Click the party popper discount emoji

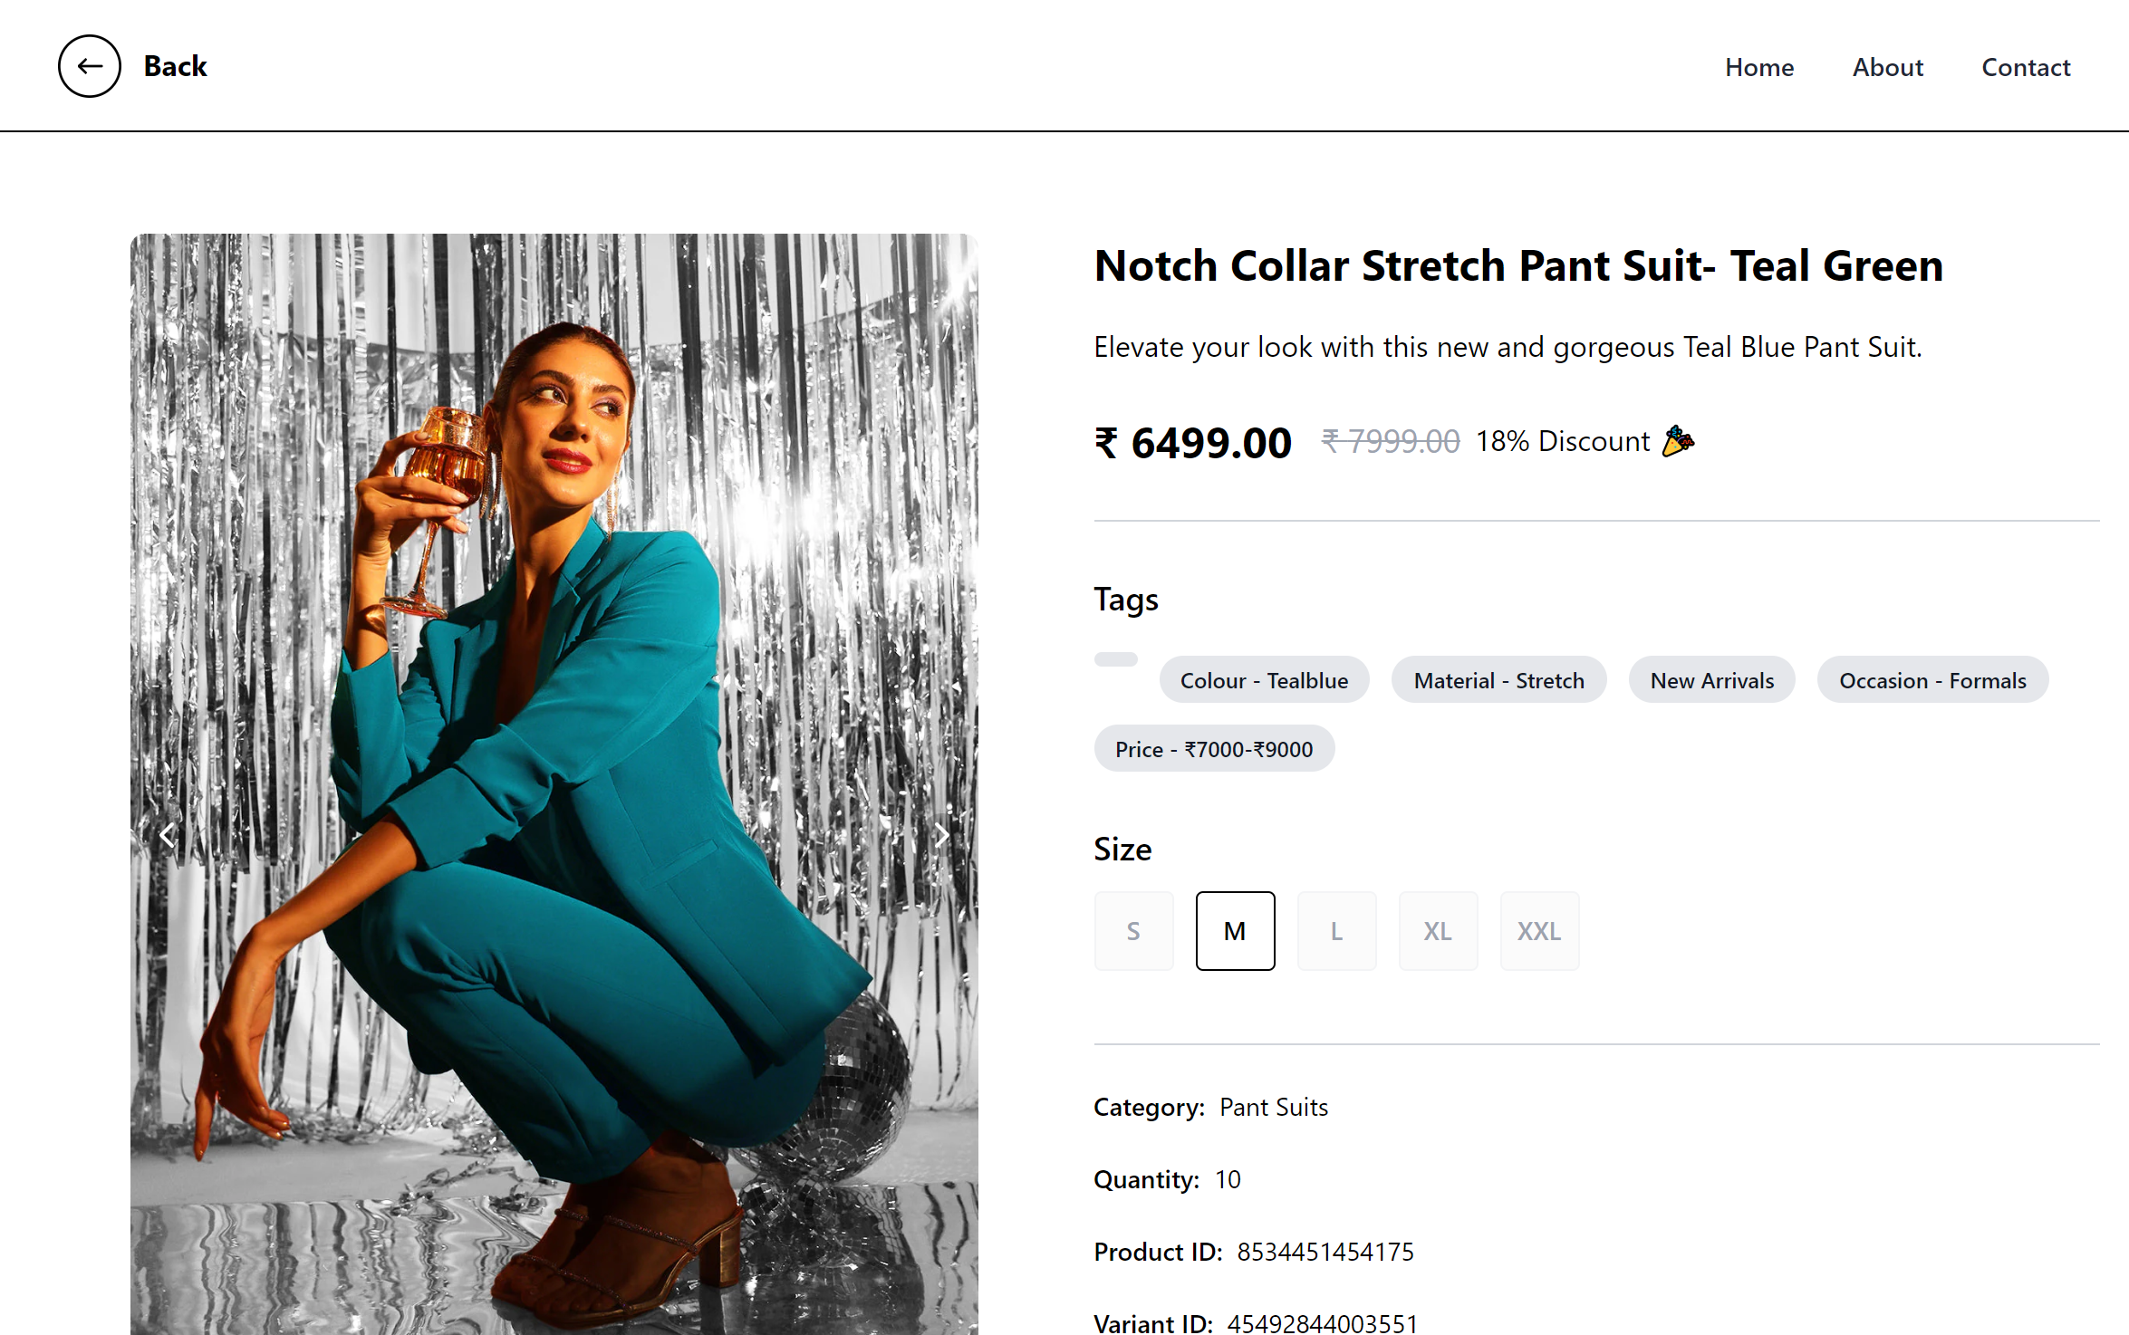1678,441
